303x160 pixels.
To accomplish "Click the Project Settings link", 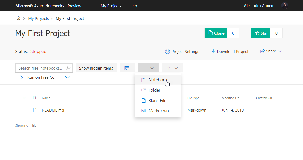I will [182, 52].
